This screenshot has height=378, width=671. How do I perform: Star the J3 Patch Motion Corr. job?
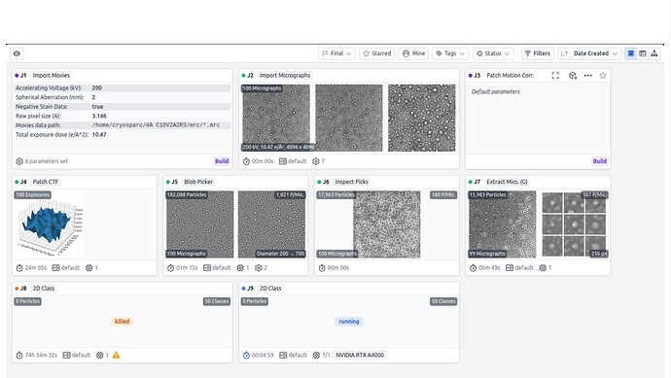point(603,75)
